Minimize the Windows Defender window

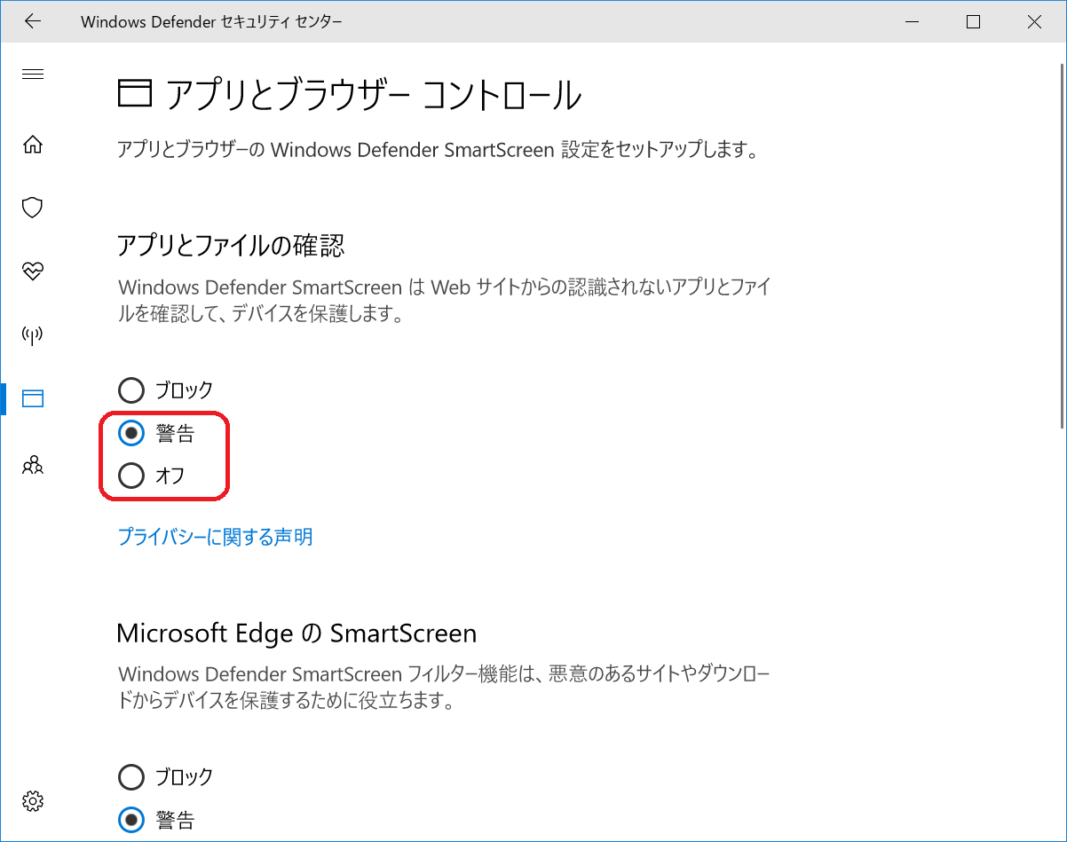point(912,22)
